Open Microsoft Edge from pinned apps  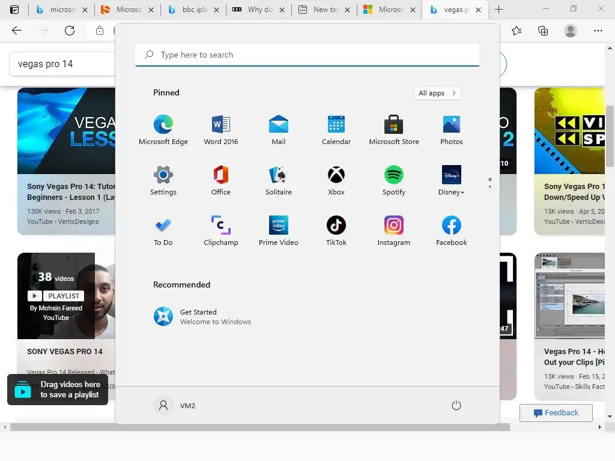click(x=163, y=130)
